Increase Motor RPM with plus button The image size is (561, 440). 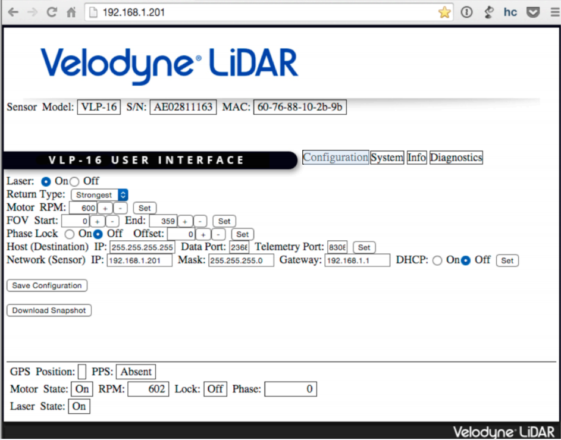105,208
